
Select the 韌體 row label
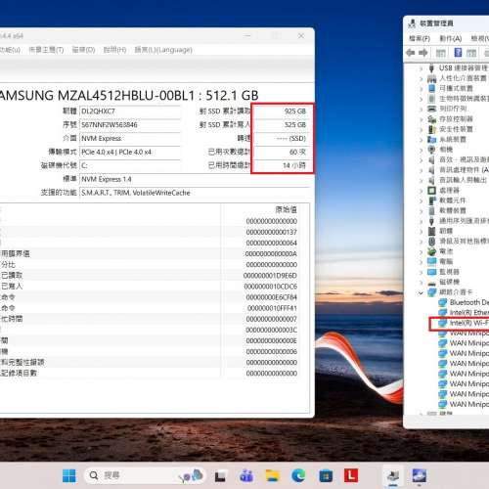[446, 231]
